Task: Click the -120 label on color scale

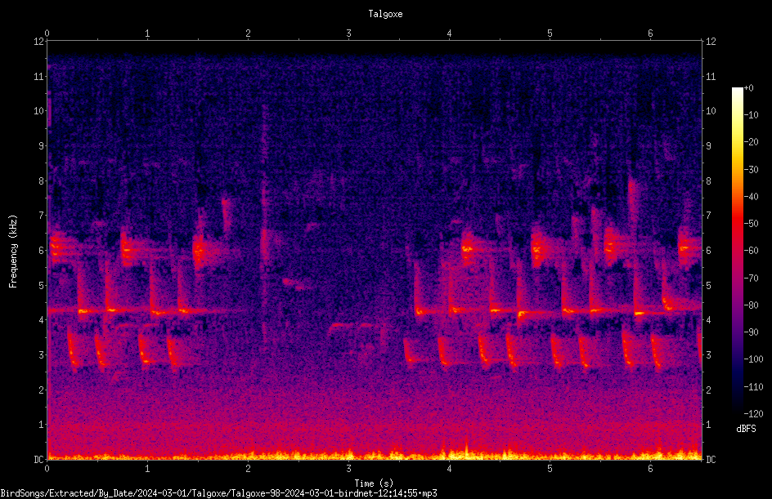Action: click(753, 413)
